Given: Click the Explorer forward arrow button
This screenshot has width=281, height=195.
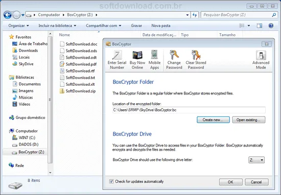Looking at the screenshot, I should pyautogui.click(x=16, y=15).
